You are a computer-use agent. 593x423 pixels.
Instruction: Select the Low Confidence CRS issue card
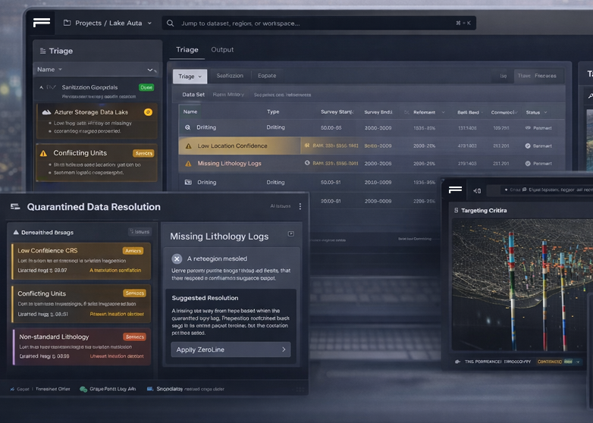[81, 262]
